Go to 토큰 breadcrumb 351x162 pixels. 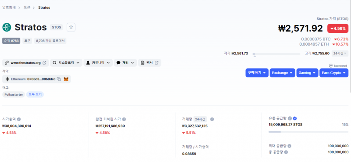[x=27, y=7]
